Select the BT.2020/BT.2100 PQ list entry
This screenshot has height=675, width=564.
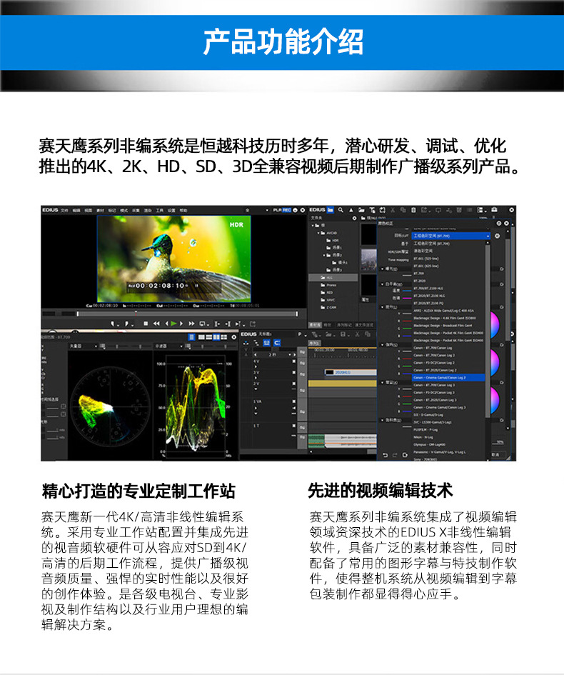428,304
